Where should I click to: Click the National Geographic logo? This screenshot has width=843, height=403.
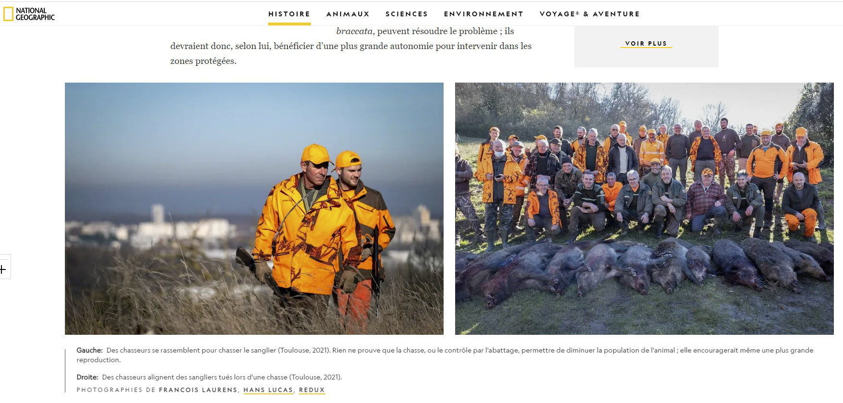(29, 14)
